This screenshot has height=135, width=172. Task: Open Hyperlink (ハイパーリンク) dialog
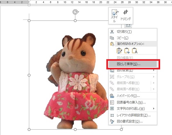click(133, 96)
